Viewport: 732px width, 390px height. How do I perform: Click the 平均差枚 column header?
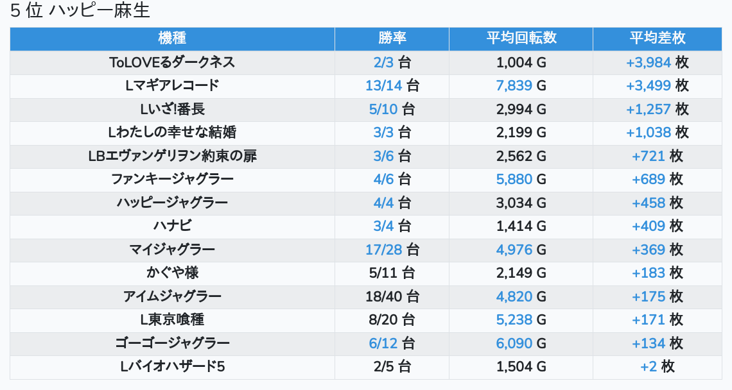(x=658, y=38)
